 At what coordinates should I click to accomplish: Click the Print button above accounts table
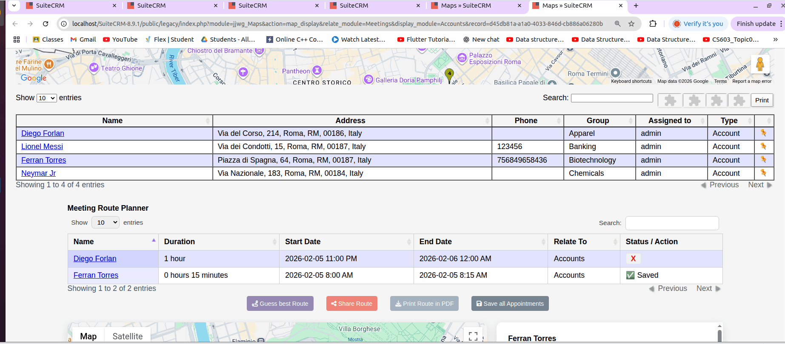[762, 100]
